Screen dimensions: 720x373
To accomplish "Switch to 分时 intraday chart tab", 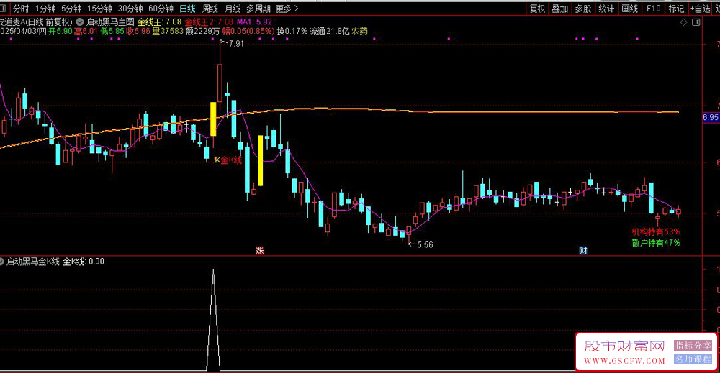I will click(x=21, y=9).
